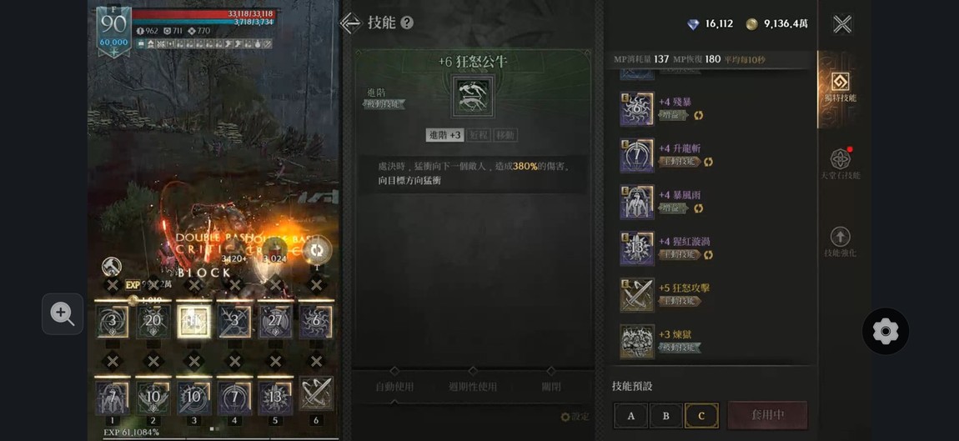959x441 pixels.
Task: Select the 暴風雨 skill icon
Action: tap(636, 202)
